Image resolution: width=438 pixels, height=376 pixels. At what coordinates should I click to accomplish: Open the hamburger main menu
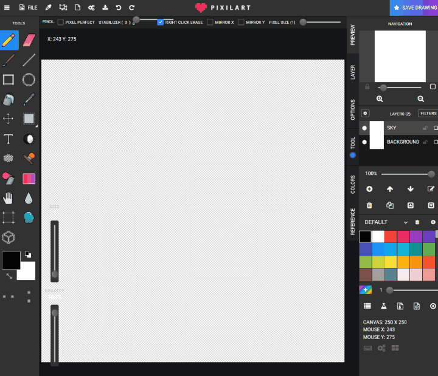coord(7,7)
